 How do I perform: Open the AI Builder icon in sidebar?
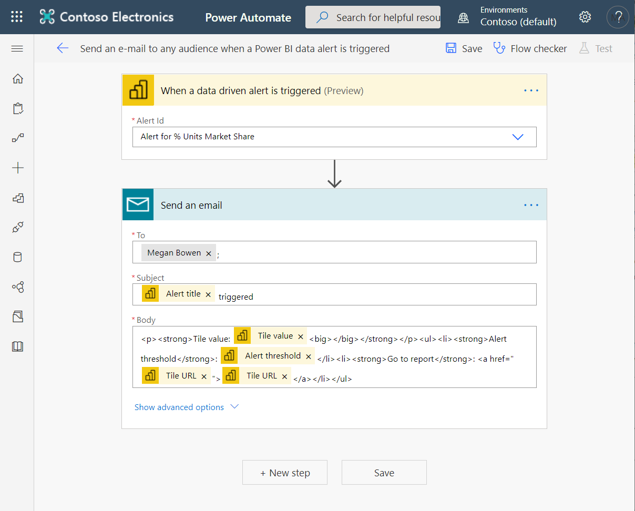[x=17, y=287]
